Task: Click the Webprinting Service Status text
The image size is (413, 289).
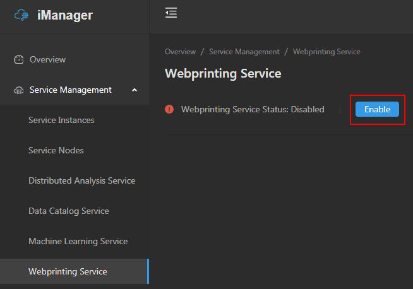Action: 253,109
